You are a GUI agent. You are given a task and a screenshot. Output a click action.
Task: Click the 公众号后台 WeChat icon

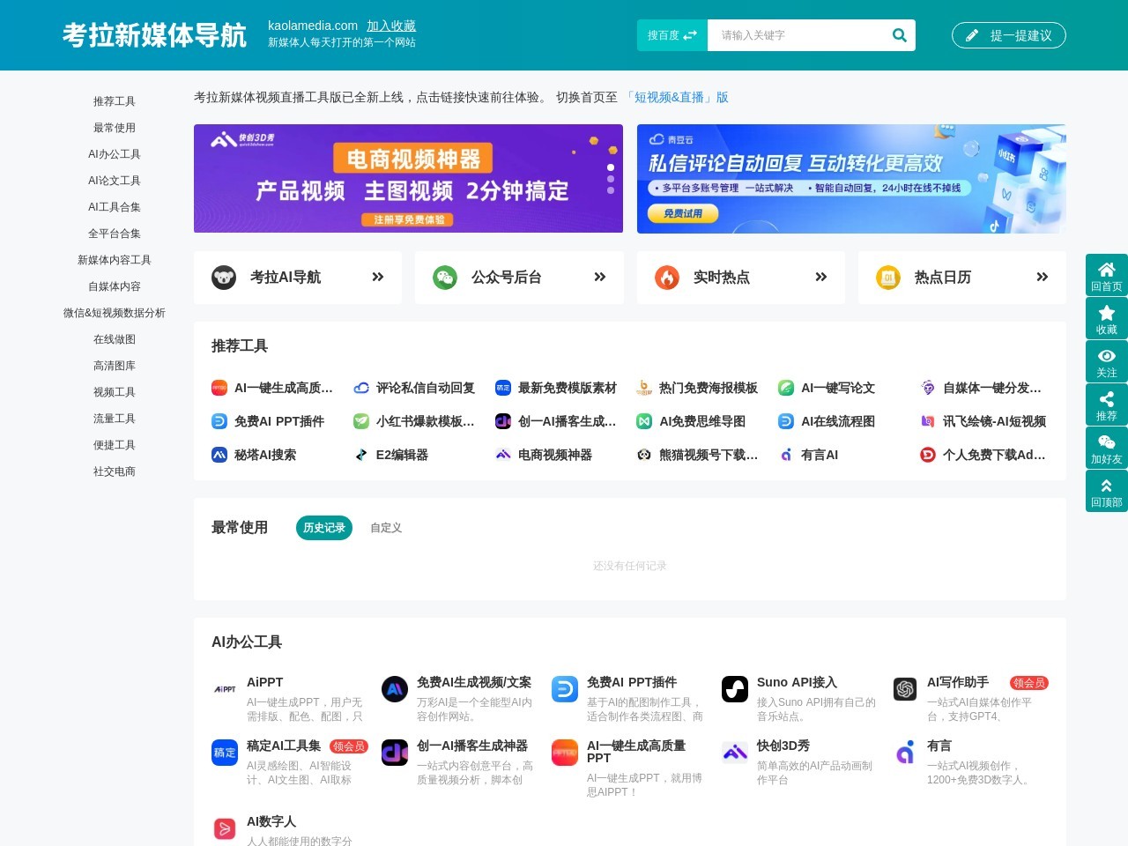pyautogui.click(x=445, y=277)
